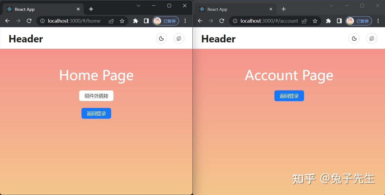The image size is (385, 195).
Task: Click the Header title in account window
Action: pos(219,39)
